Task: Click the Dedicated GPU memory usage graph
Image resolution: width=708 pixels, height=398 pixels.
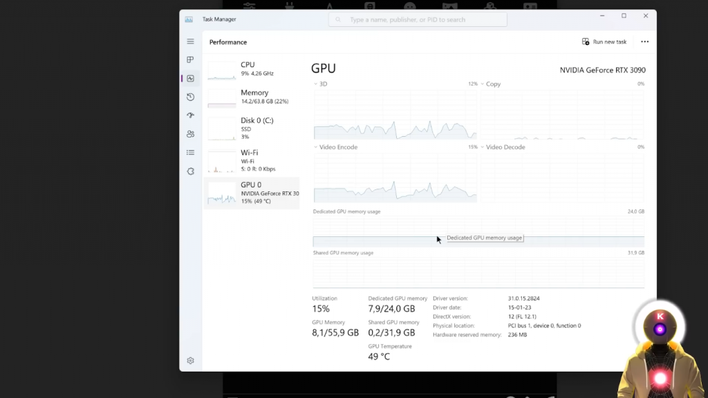Action: click(478, 231)
